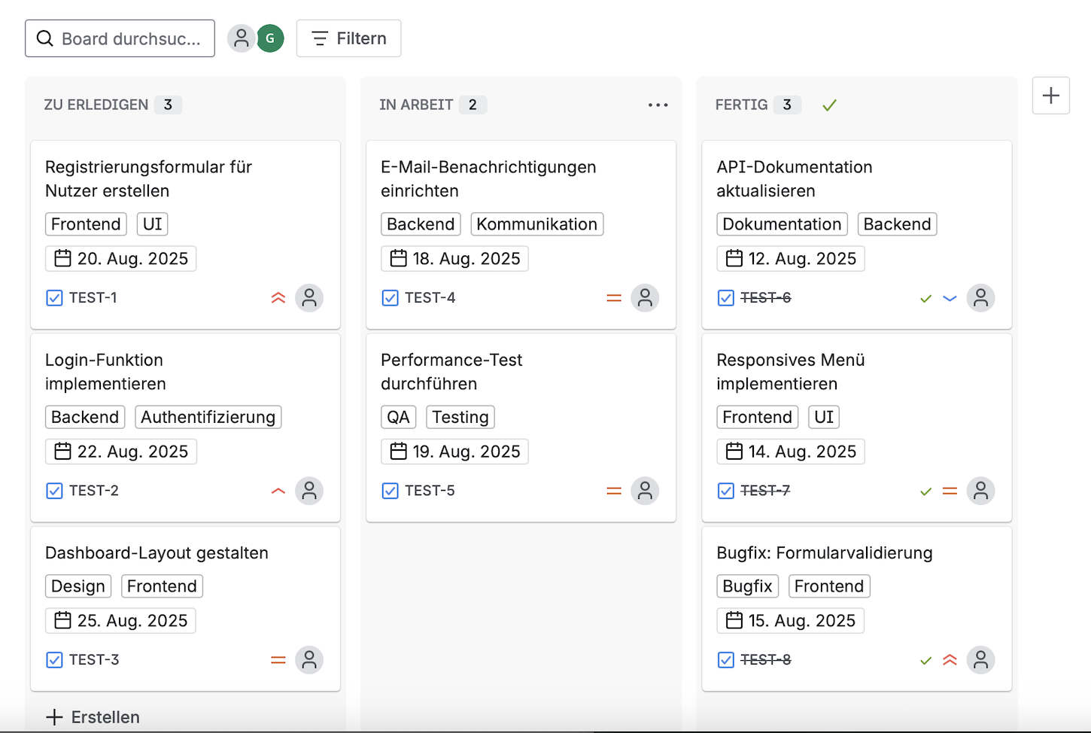Click the Board durchsuchen search field
This screenshot has height=733, width=1091.
point(120,38)
